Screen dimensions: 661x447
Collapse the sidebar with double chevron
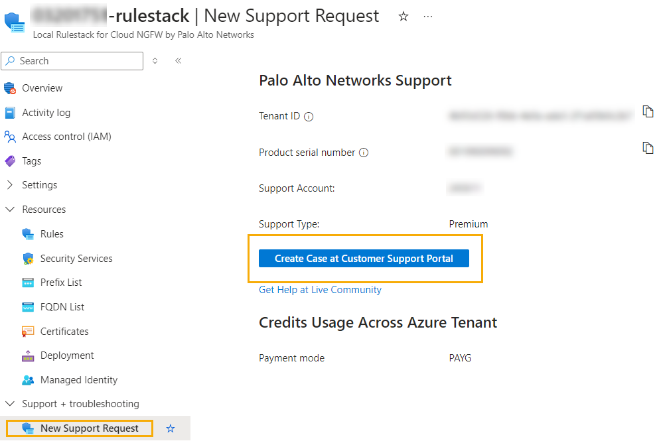point(179,60)
